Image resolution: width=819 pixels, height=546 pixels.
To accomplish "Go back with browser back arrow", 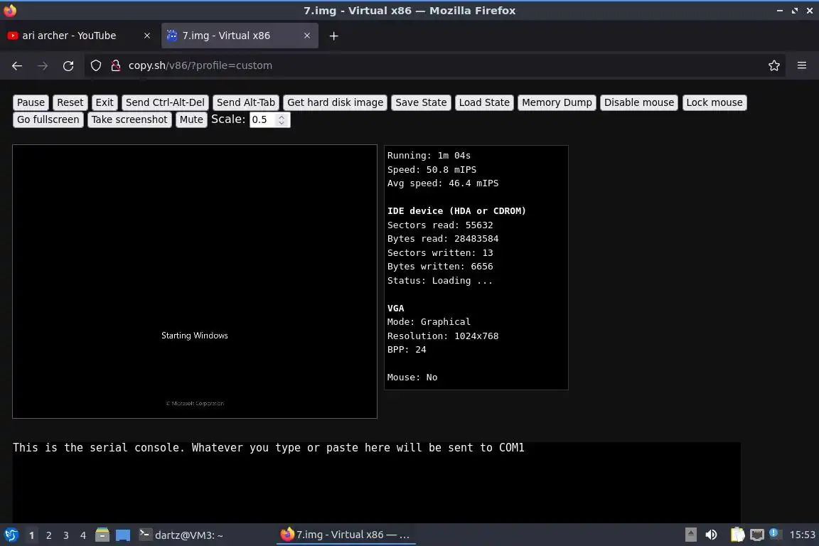I will pos(17,65).
